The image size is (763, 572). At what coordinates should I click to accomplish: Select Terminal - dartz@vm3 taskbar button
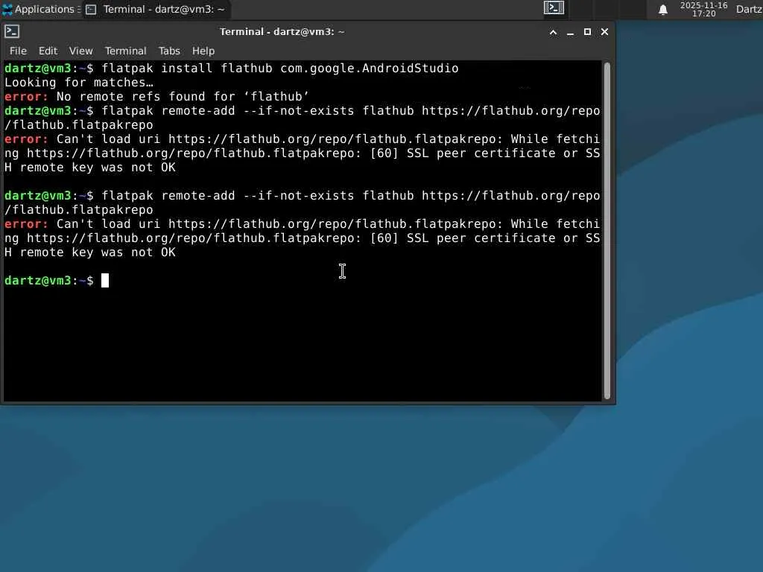[155, 9]
